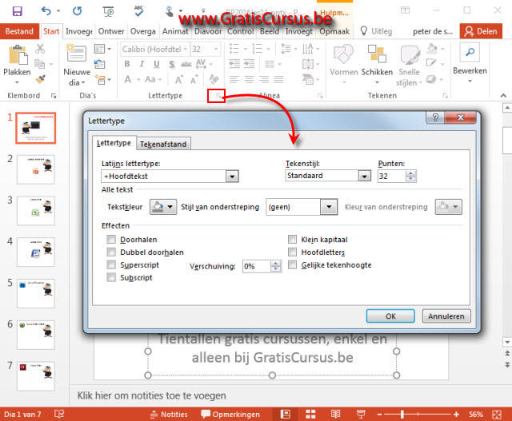The image size is (512, 421).
Task: Open Tekstkleur color picker
Action: click(163, 207)
